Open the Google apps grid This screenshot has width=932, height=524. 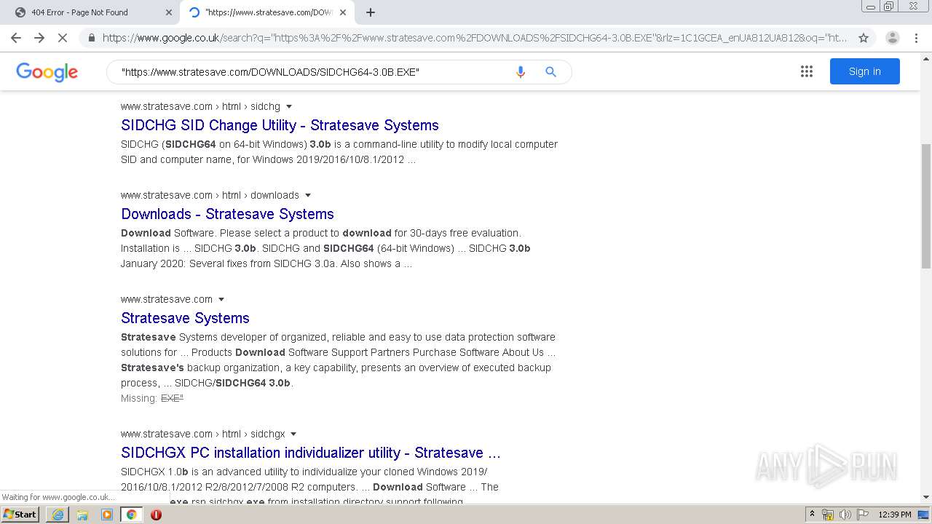click(806, 71)
